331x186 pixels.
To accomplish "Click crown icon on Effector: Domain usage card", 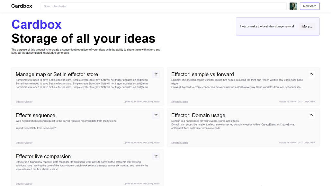I will click(311, 115).
